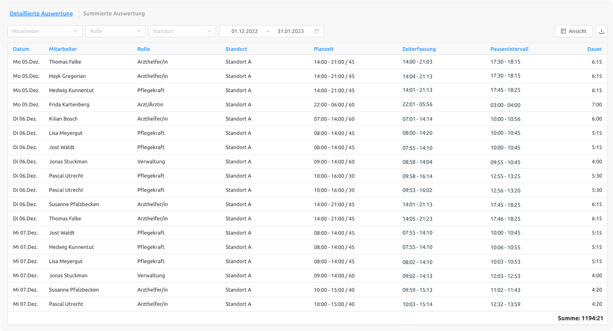Click the 08:02 - 14:10 Zeiterfassung cell
Viewport: 613px width, 331px height.
pyautogui.click(x=417, y=262)
